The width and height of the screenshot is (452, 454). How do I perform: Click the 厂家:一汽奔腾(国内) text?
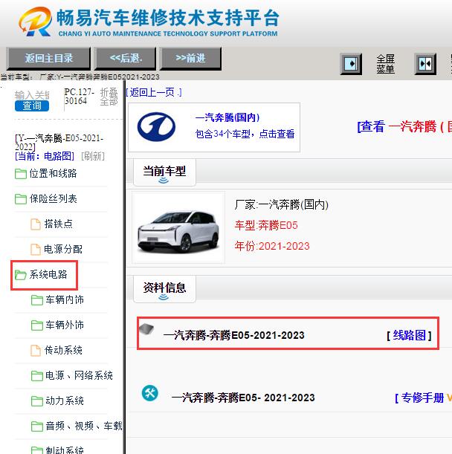281,204
